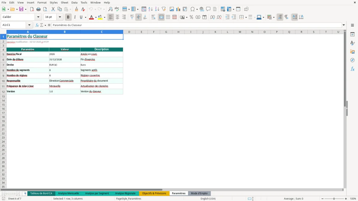
Task: Click the Format as Date icon
Action: point(204,17)
